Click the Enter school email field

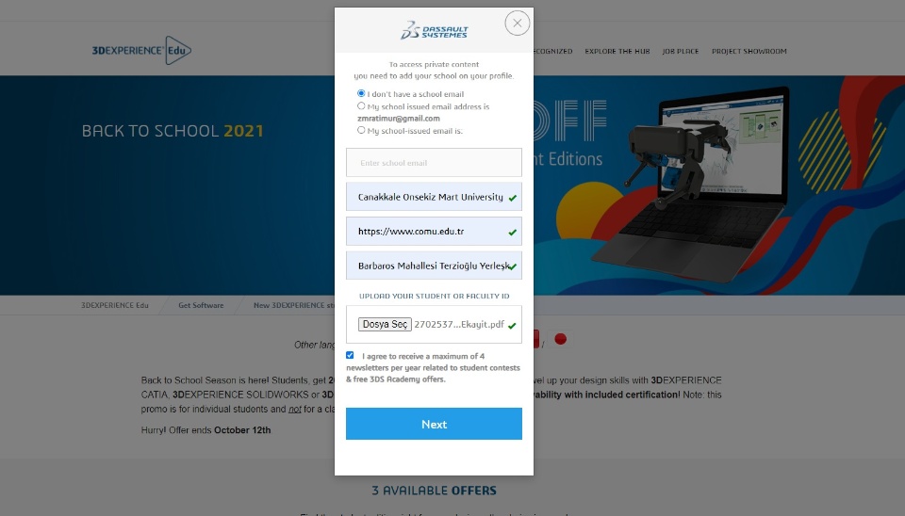point(434,163)
